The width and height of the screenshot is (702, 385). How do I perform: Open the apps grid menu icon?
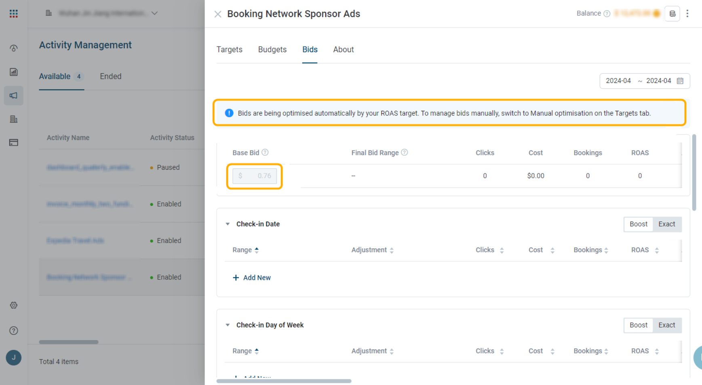click(14, 13)
